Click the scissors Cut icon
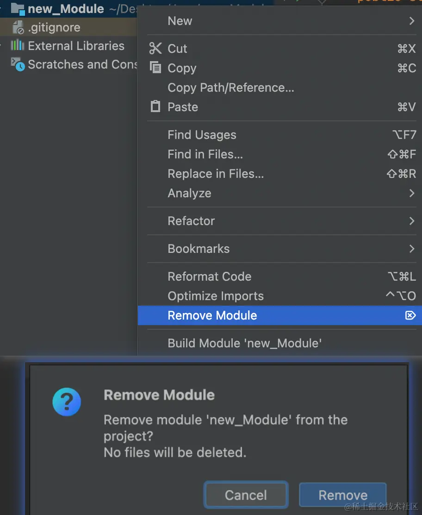This screenshot has width=422, height=515. 155,49
